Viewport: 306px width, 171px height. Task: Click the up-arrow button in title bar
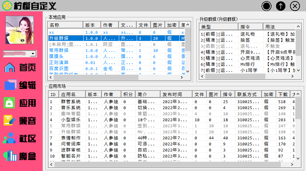pos(281,6)
